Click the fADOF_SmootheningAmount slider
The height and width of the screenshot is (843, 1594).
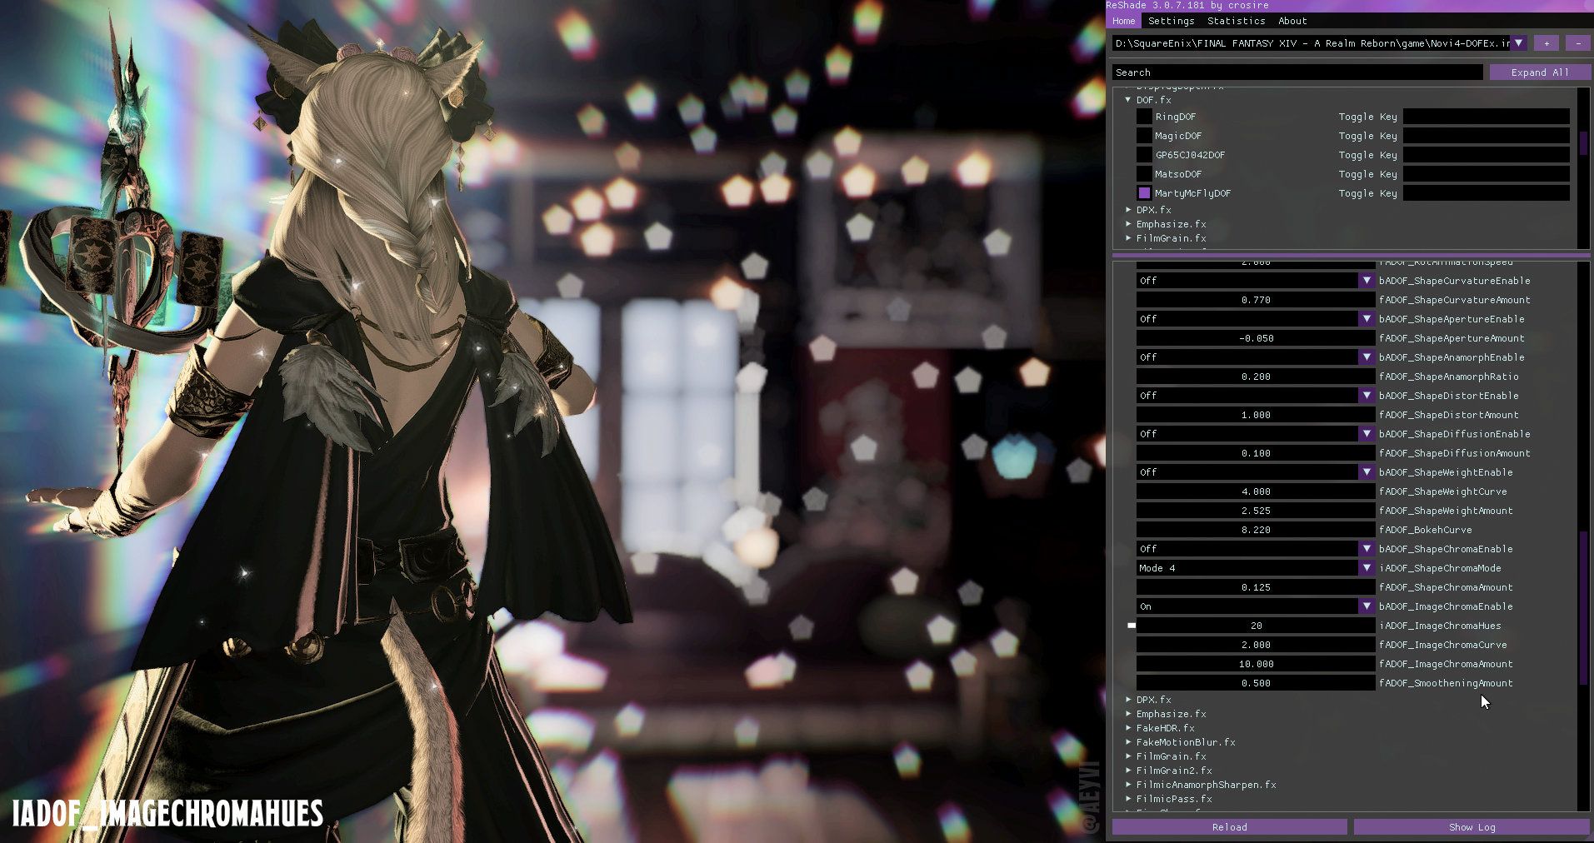coord(1256,683)
